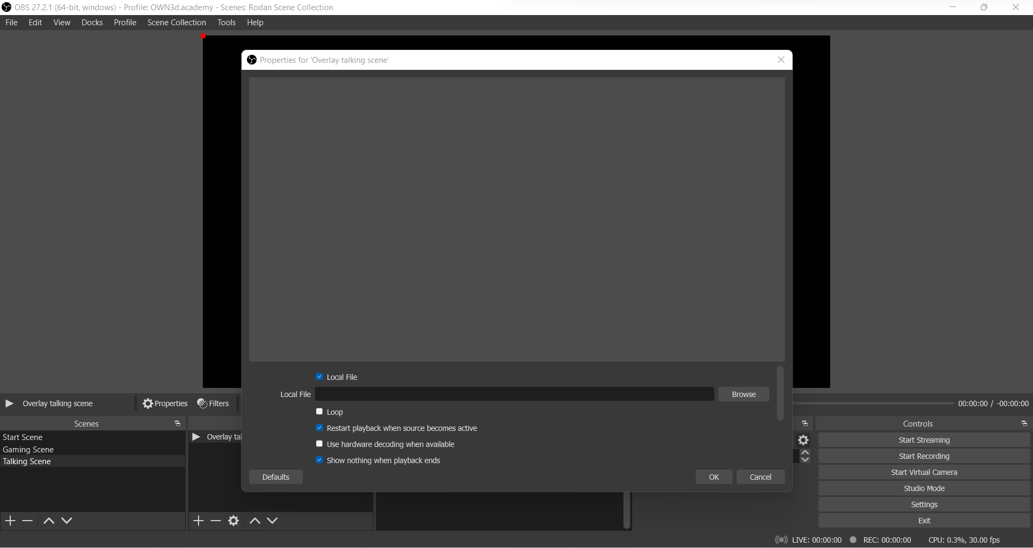Screen dimensions: 1033x548
Task: Click the add scene plus icon
Action: click(10, 521)
